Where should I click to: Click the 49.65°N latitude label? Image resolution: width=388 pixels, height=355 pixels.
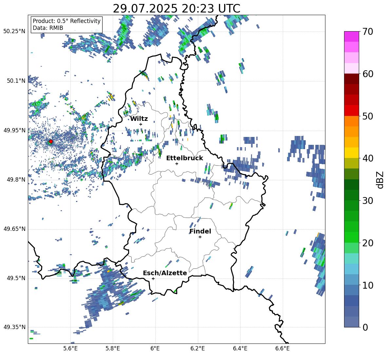[14, 229]
